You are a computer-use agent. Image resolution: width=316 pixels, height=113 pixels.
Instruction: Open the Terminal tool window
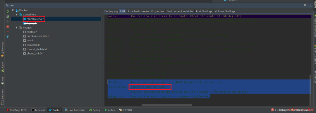[38, 110]
